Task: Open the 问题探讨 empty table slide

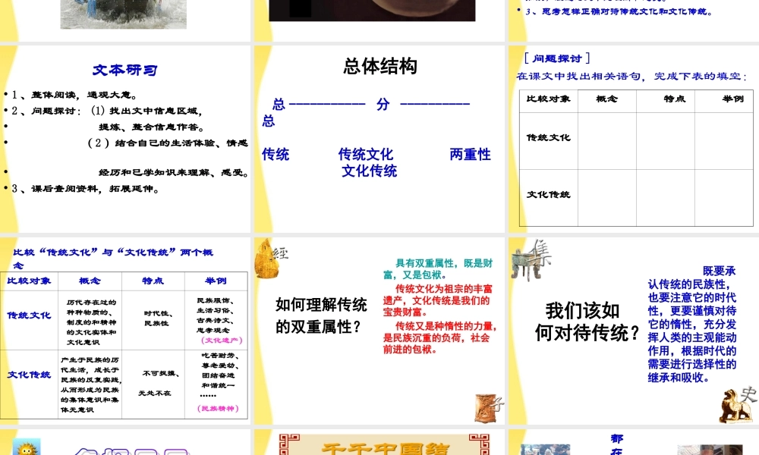Action: 634,139
